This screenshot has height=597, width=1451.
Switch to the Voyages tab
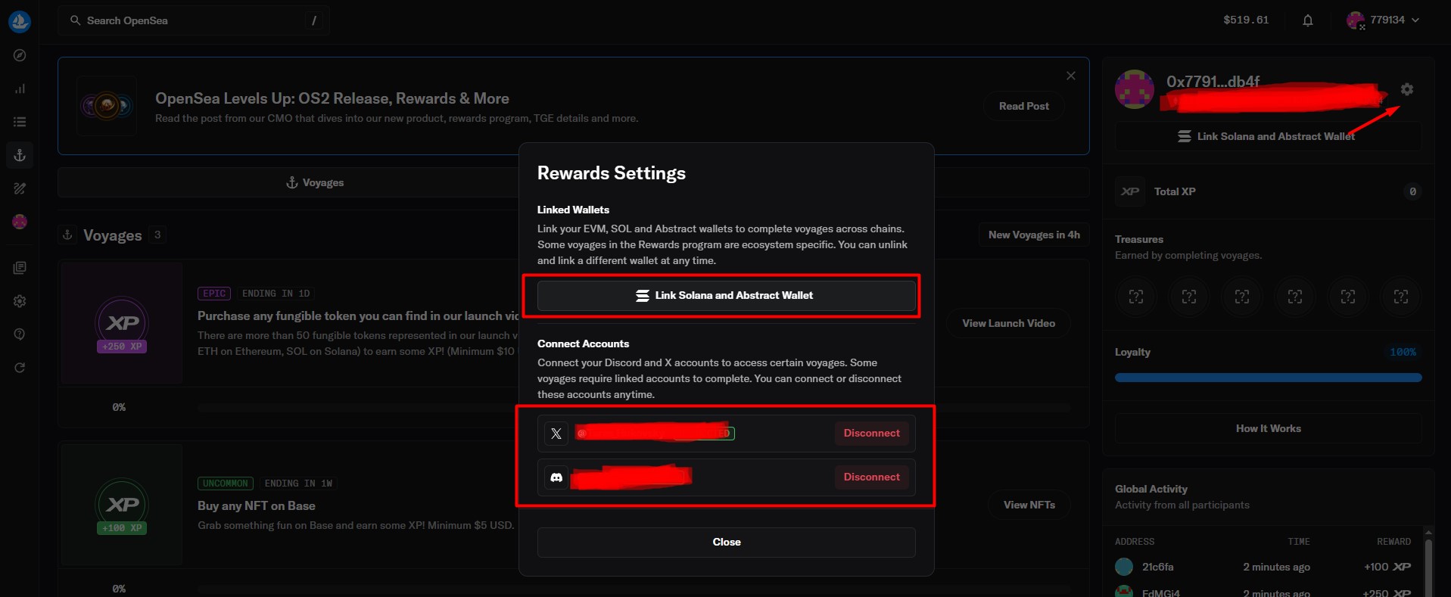tap(315, 182)
